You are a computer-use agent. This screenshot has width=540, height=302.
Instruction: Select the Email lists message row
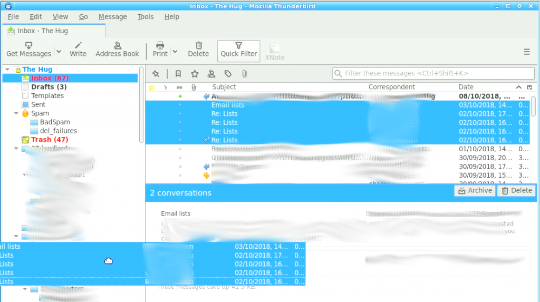[x=337, y=105]
